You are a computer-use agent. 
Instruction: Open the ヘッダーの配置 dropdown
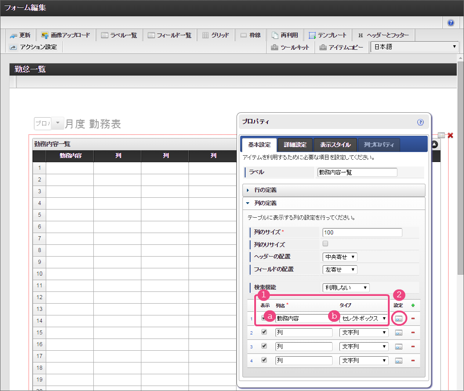[x=340, y=257]
